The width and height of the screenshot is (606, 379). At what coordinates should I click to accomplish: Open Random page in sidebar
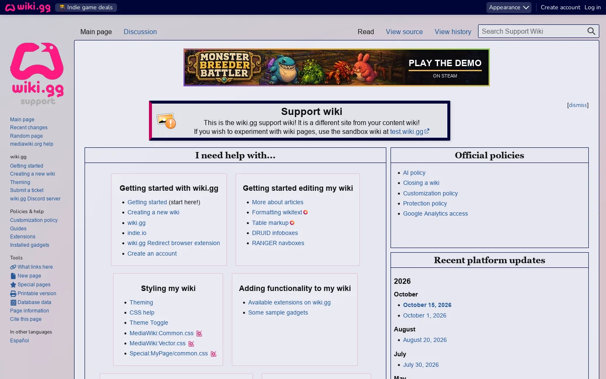pyautogui.click(x=27, y=136)
